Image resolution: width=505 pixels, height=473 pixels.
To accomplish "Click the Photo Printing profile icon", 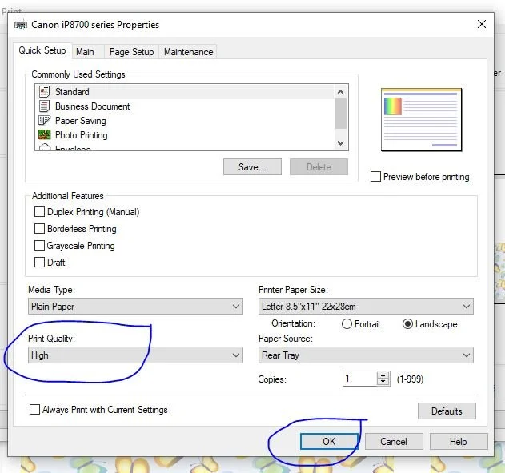I will tap(45, 134).
